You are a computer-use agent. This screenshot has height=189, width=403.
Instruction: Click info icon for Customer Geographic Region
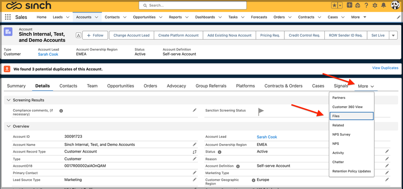click(254, 180)
